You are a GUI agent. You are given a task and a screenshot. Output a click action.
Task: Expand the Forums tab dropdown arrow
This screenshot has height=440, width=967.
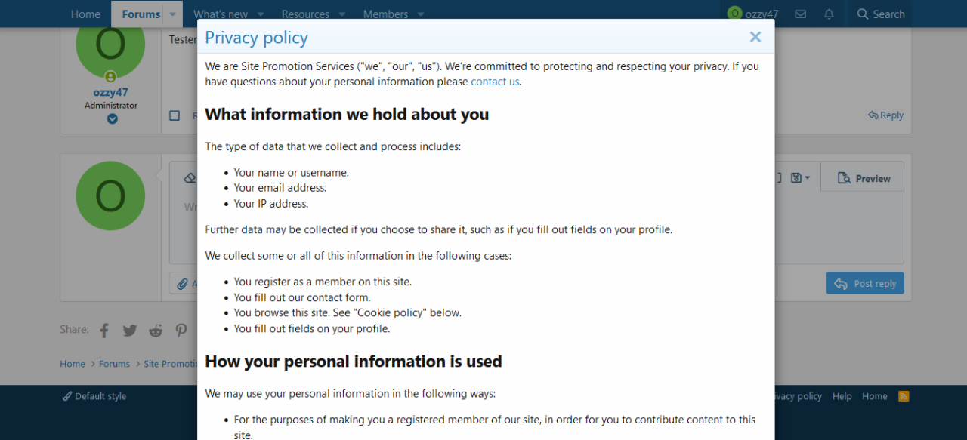173,14
